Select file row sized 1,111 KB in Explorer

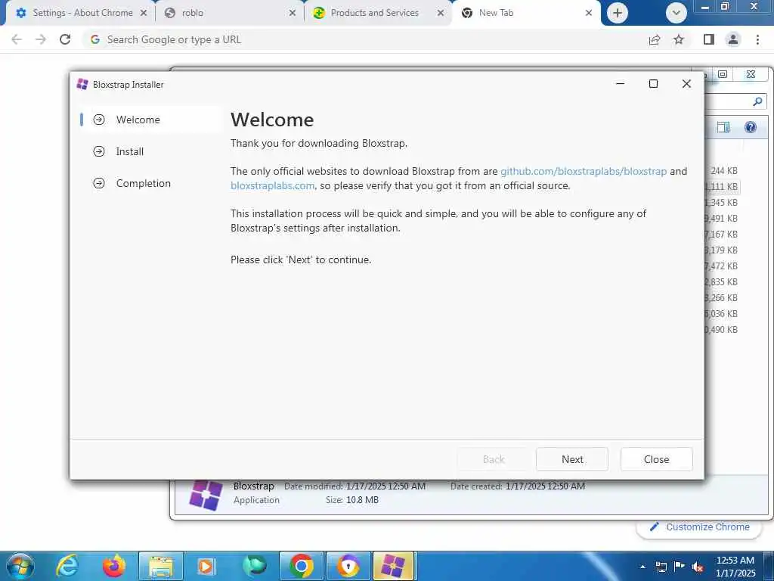[722, 186]
